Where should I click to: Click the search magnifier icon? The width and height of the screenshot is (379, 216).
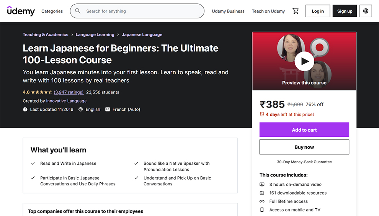tap(78, 11)
